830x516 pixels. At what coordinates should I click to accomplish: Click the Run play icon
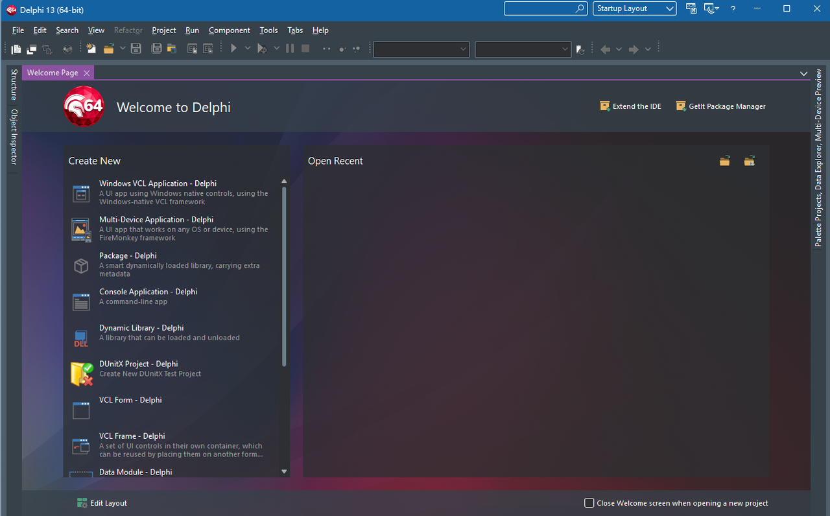[234, 49]
